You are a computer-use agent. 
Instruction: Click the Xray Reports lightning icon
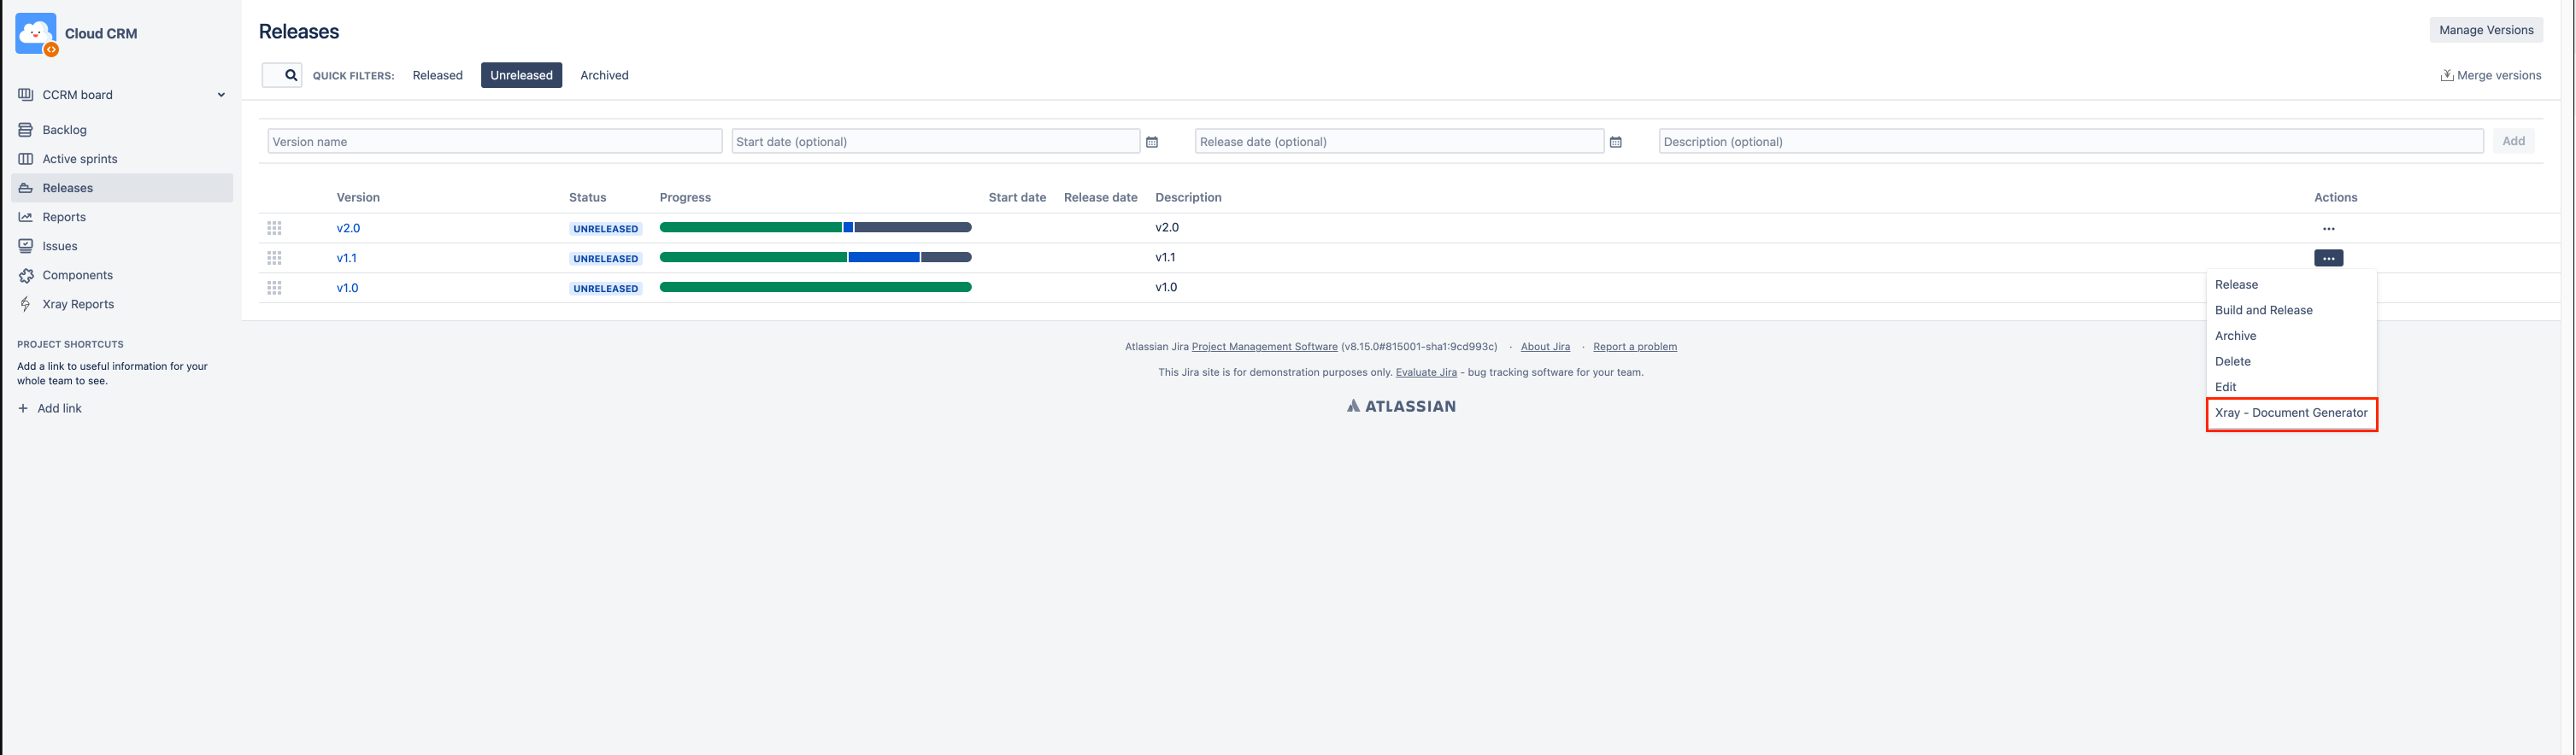coord(26,303)
